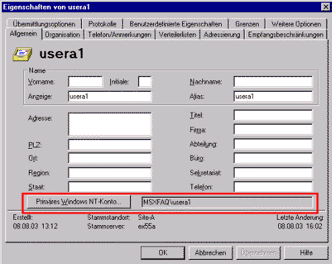Click the Anzeige field containing usera1
This screenshot has width=332, height=264.
point(110,96)
